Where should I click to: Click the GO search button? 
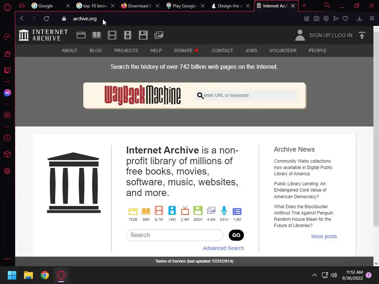pos(236,235)
